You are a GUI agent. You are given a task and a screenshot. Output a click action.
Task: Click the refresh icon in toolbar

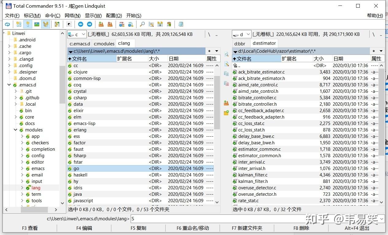coord(7,24)
